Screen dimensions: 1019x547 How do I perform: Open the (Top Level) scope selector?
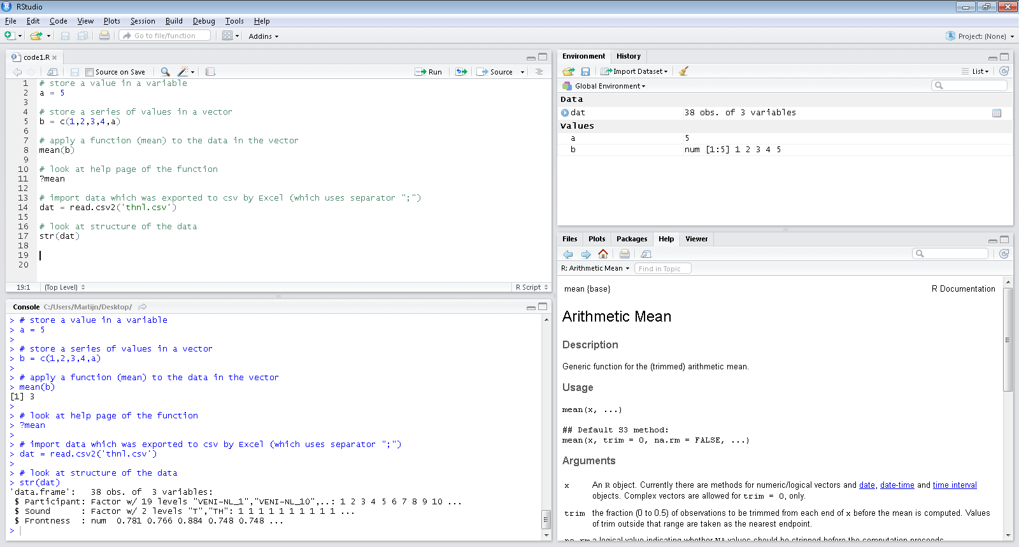[64, 287]
